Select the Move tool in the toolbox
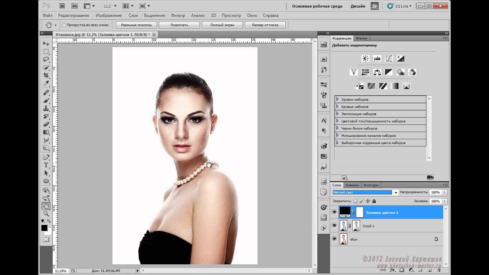Image resolution: width=489 pixels, height=275 pixels. coord(46,44)
